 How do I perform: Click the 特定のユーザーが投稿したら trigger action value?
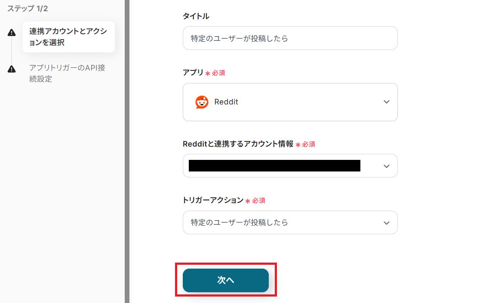(240, 223)
